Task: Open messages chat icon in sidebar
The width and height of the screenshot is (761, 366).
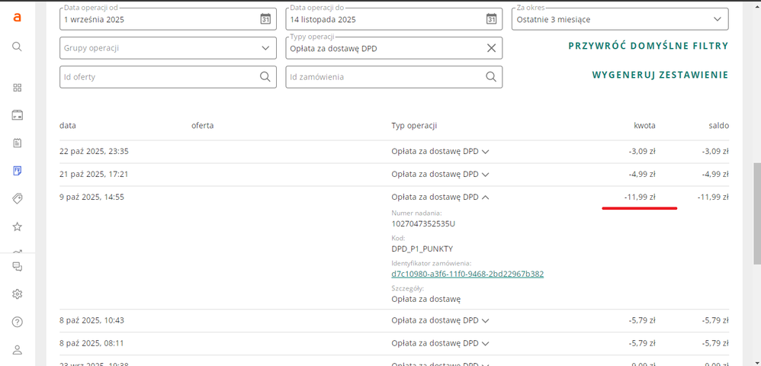Action: point(17,267)
